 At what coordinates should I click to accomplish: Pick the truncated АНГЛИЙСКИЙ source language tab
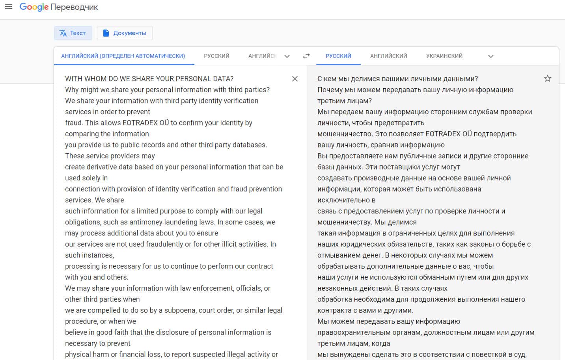(262, 56)
